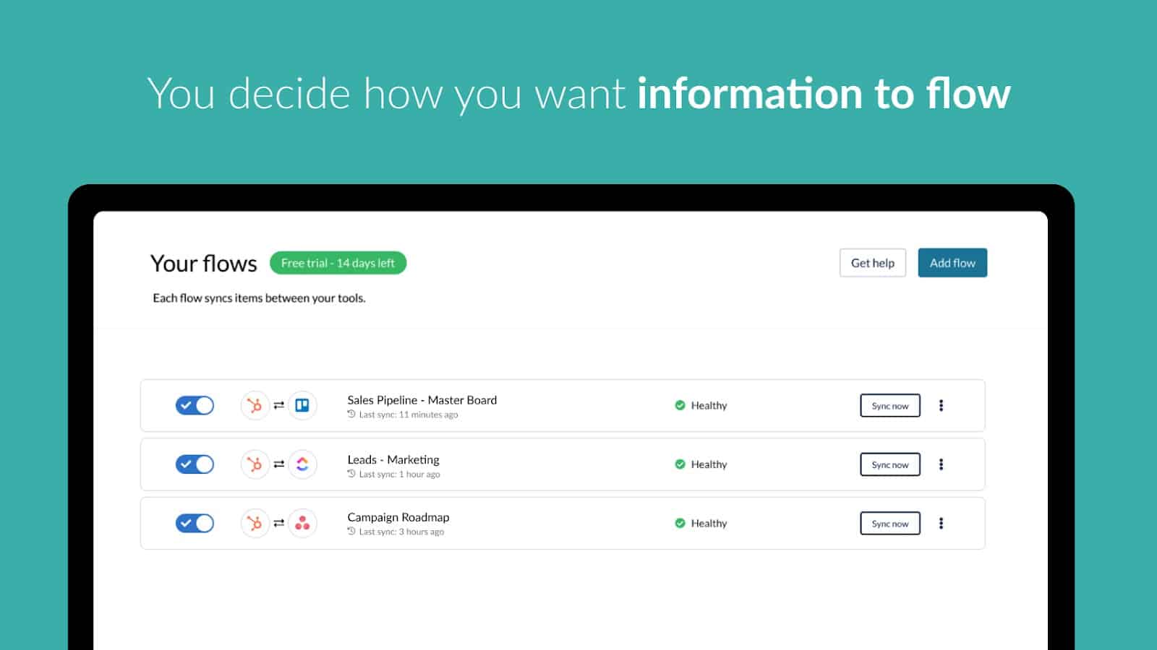Click 'Last sync: 3 hours ago' text
The image size is (1157, 650).
pyautogui.click(x=401, y=532)
